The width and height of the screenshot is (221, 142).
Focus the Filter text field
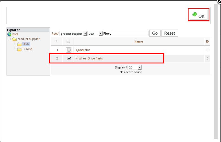[x=130, y=34]
